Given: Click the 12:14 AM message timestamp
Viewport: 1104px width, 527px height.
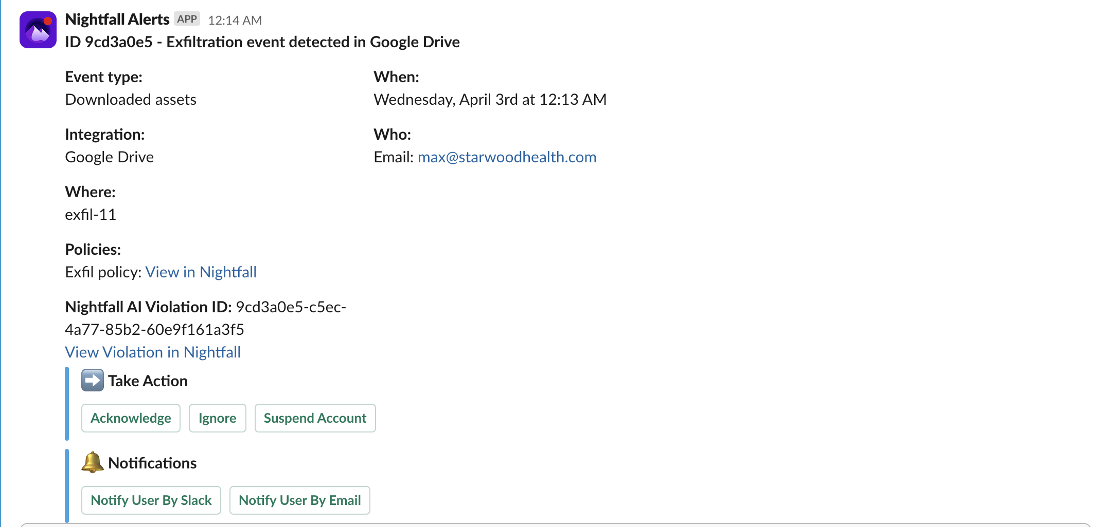Looking at the screenshot, I should pos(235,21).
